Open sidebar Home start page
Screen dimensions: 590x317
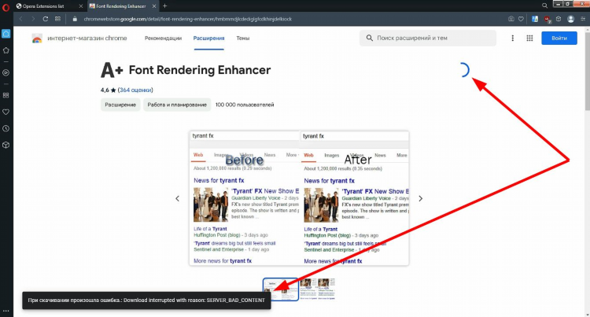[x=6, y=34]
